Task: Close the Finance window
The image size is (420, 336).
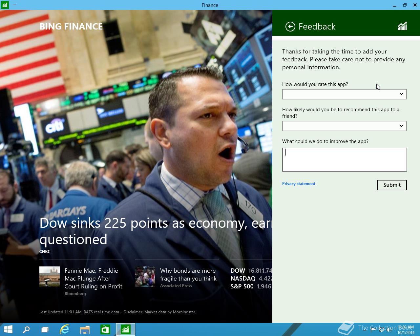Action: click(415, 5)
